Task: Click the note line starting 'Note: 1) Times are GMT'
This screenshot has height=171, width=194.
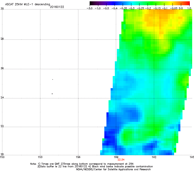Action: pos(82,164)
